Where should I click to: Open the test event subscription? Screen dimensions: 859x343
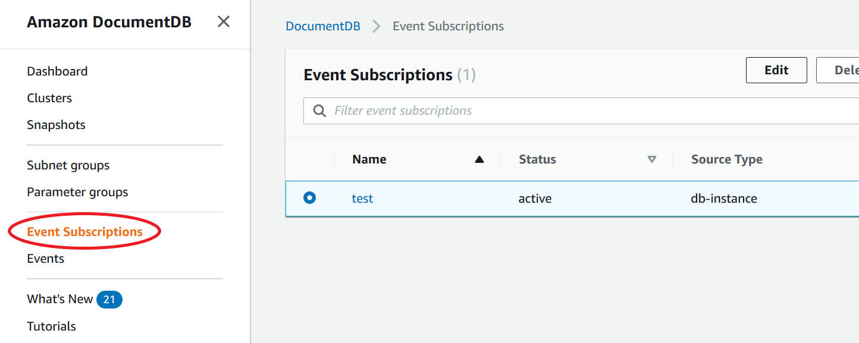click(x=362, y=197)
